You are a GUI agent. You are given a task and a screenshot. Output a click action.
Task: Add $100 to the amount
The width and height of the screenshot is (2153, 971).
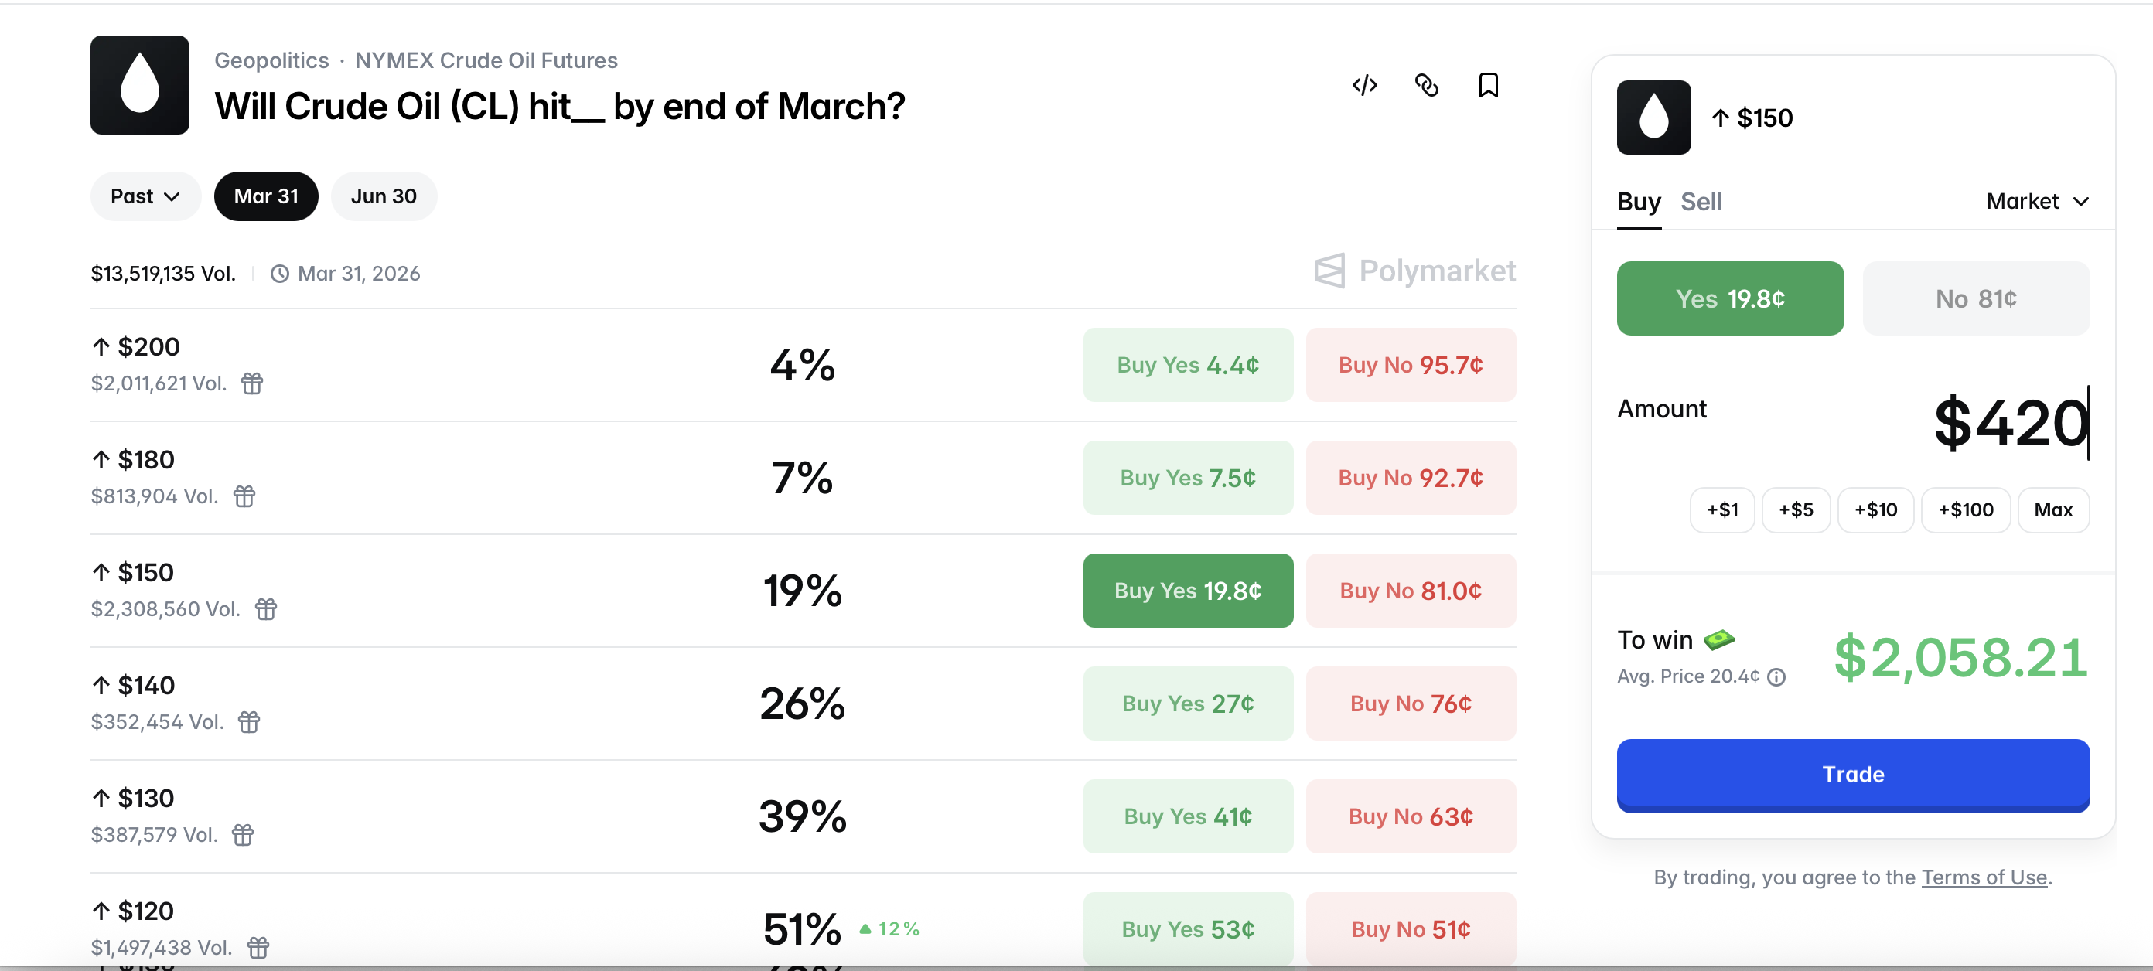pyautogui.click(x=1965, y=509)
